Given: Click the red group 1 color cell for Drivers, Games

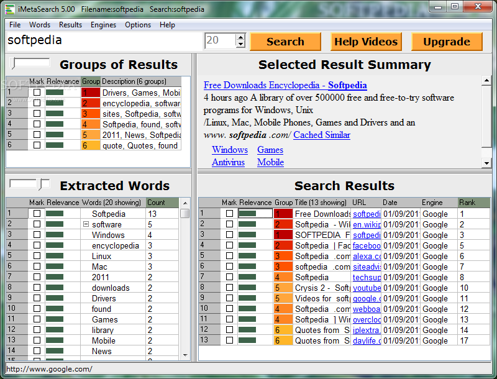Looking at the screenshot, I should [91, 93].
